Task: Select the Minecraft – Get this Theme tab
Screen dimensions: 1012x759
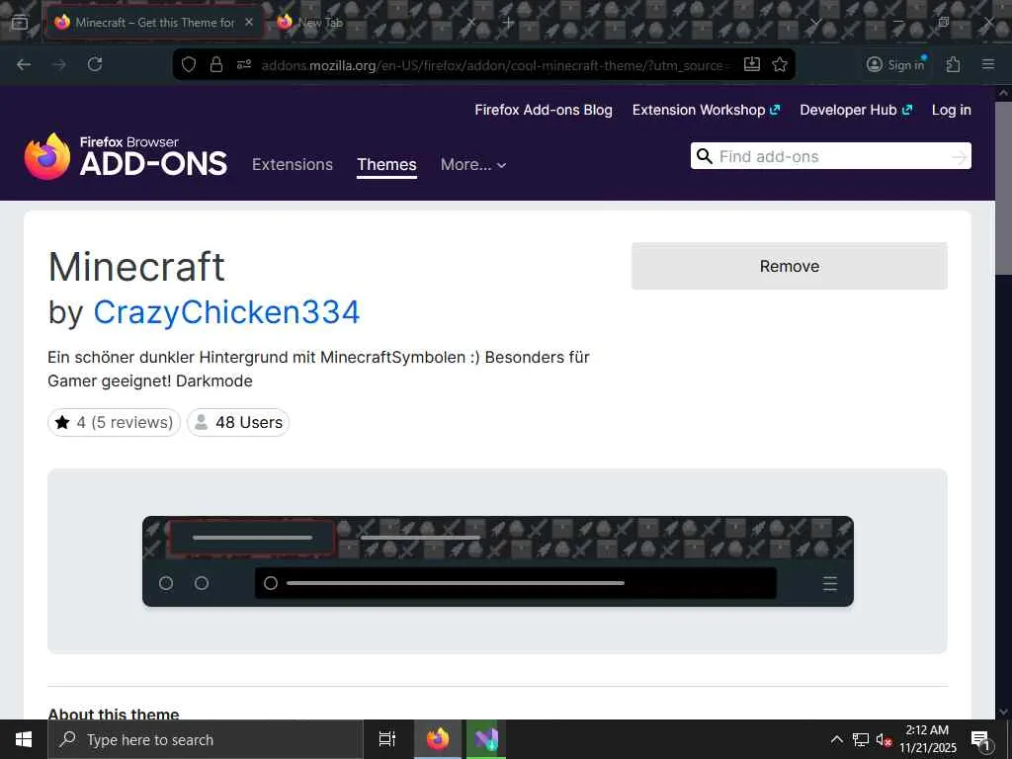Action: coord(154,23)
